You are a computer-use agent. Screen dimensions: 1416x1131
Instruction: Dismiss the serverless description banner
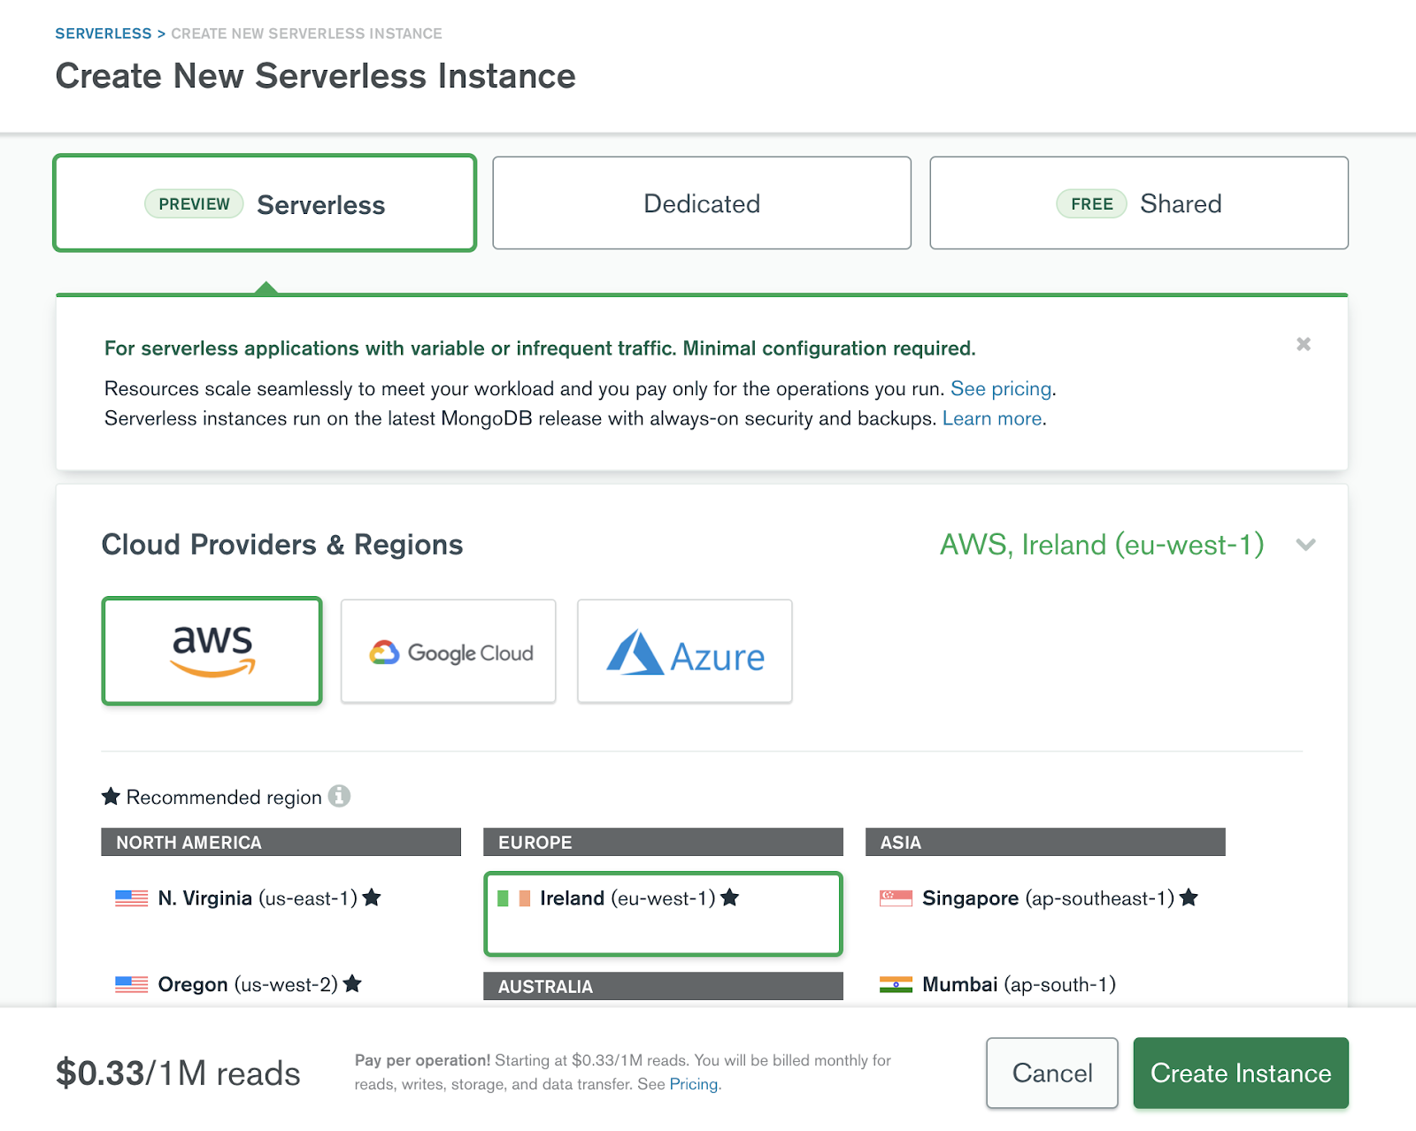(x=1302, y=344)
